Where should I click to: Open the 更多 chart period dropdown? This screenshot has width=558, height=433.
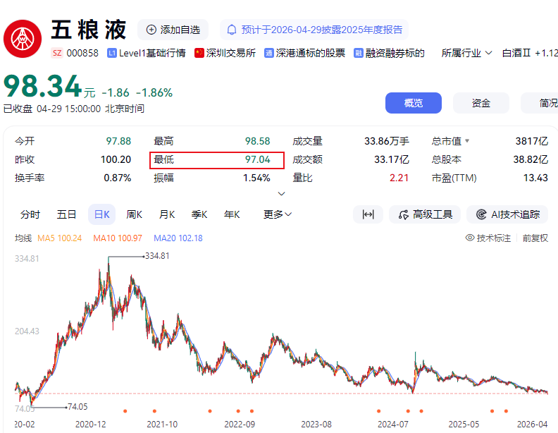point(278,214)
